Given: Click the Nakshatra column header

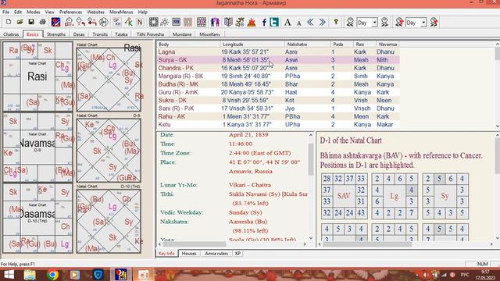Looking at the screenshot, I should coord(307,44).
